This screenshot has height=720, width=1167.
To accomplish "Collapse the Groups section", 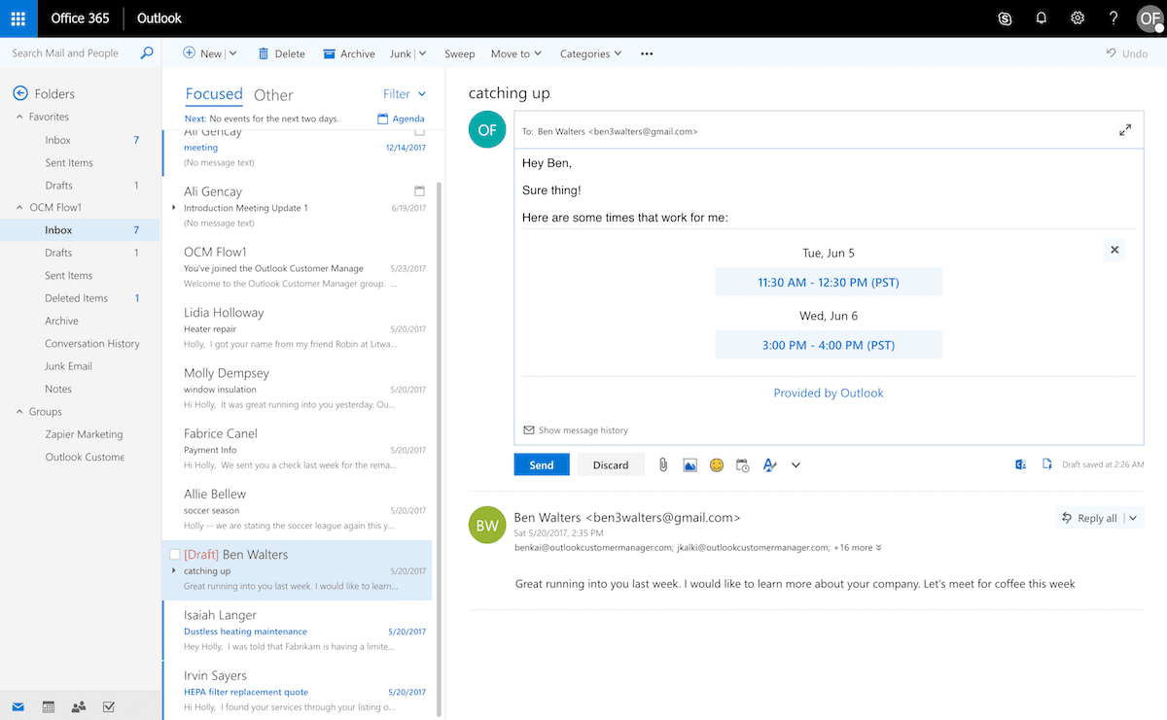I will tap(20, 412).
